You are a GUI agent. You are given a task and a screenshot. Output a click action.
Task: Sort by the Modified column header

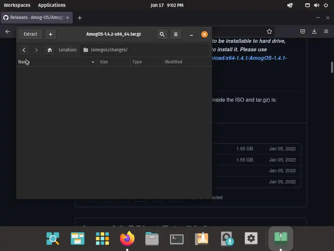point(187,62)
